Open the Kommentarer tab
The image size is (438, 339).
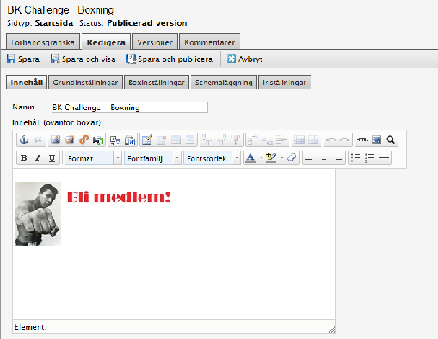[x=209, y=42]
